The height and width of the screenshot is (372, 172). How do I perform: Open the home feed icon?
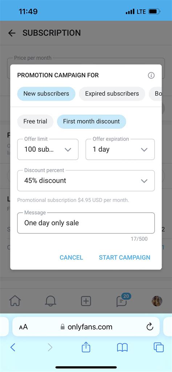click(x=15, y=301)
